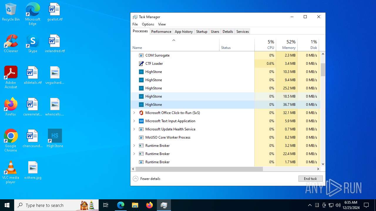Switch to the Users tab
The height and width of the screenshot is (211, 376).
(215, 32)
